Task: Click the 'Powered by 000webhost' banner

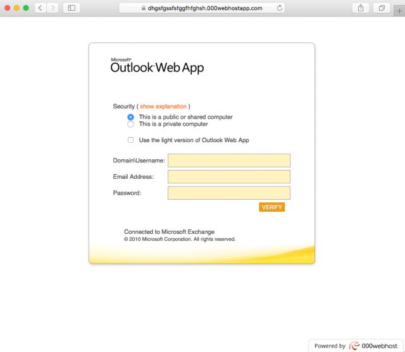Action: 356,346
